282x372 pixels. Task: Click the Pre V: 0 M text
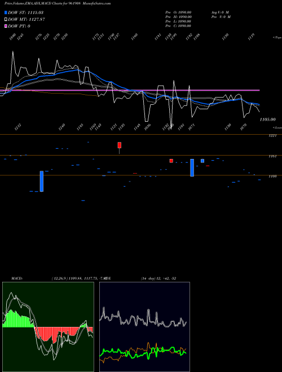click(x=221, y=17)
